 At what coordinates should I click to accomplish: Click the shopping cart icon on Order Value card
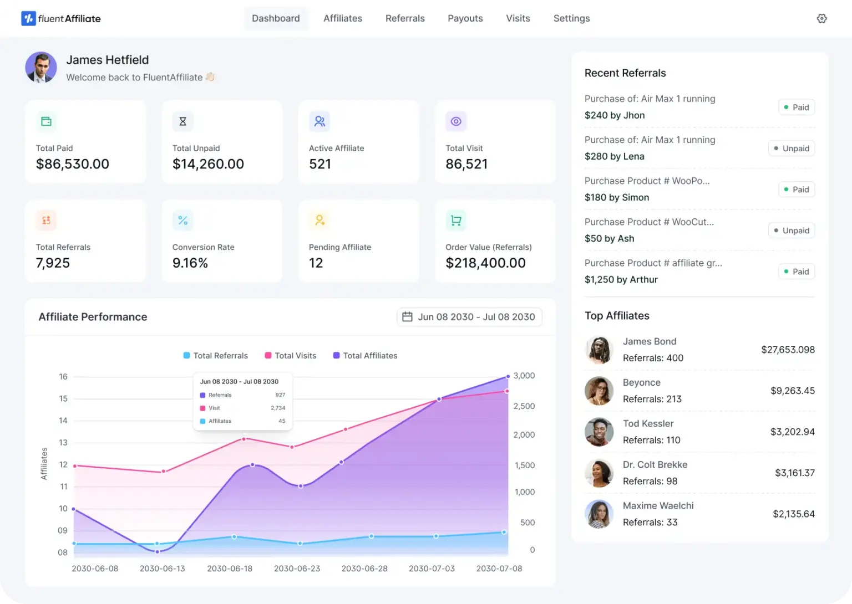coord(455,220)
